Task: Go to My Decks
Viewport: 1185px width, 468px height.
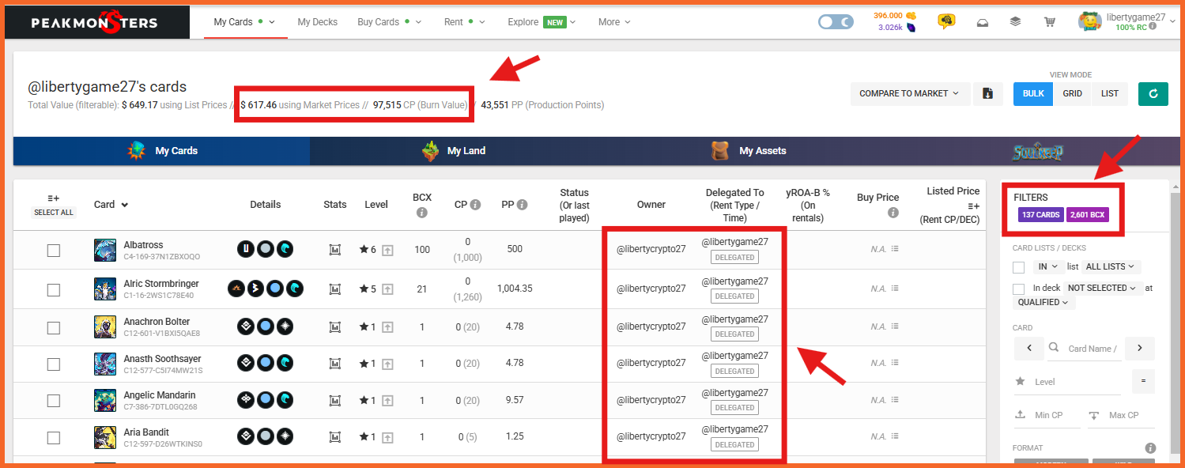Action: click(x=317, y=22)
